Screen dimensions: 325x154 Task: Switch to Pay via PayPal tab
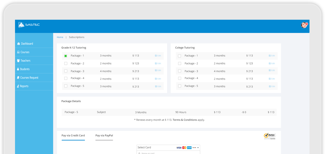pos(104,136)
